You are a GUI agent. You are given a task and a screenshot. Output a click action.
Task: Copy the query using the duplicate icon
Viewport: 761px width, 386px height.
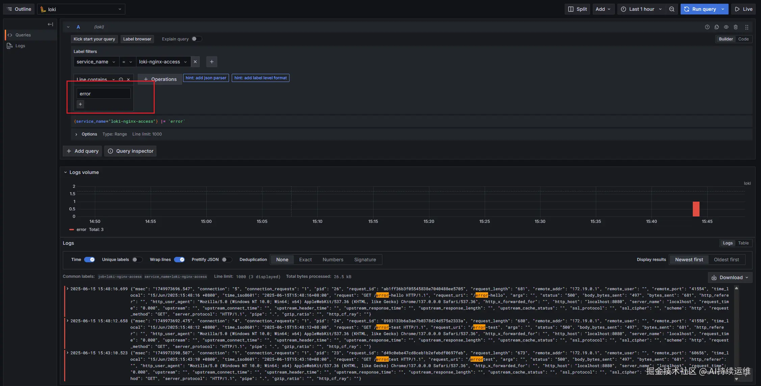(x=717, y=27)
